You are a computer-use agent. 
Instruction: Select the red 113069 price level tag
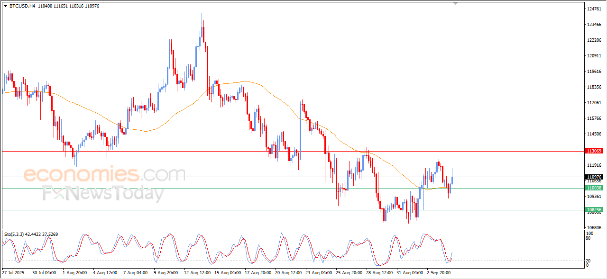(x=594, y=151)
